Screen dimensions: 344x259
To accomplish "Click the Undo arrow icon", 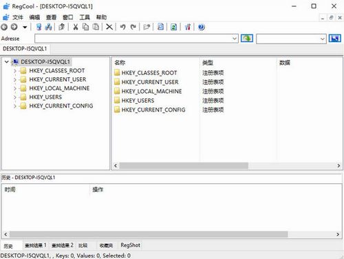I will point(123,27).
